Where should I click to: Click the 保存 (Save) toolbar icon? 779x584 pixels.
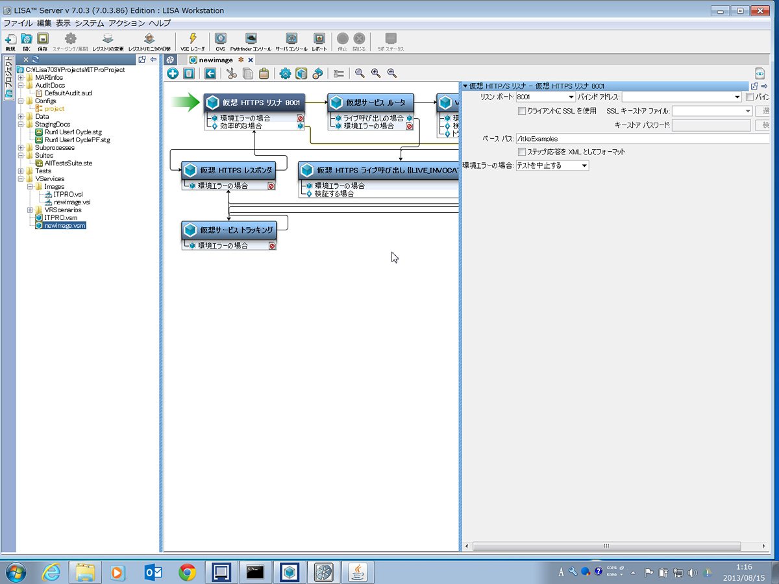(x=43, y=39)
